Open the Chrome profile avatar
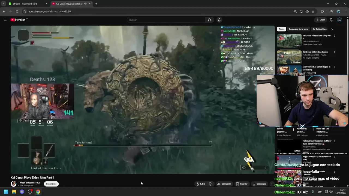Viewport: 349px width, 196px height. (338, 11)
